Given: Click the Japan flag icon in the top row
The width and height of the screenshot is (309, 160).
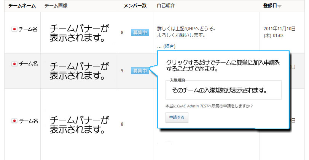Looking at the screenshot, I should 14,30.
